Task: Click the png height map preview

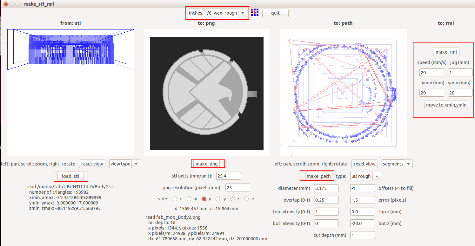Action: (207, 93)
